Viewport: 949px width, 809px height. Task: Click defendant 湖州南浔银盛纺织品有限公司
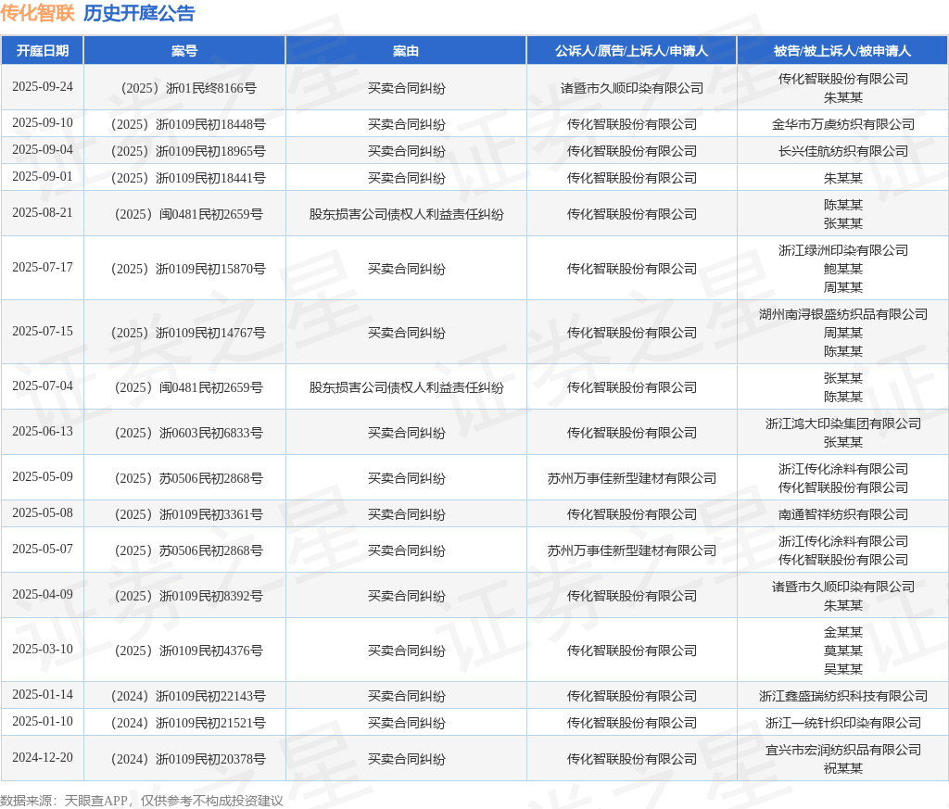[x=843, y=314]
